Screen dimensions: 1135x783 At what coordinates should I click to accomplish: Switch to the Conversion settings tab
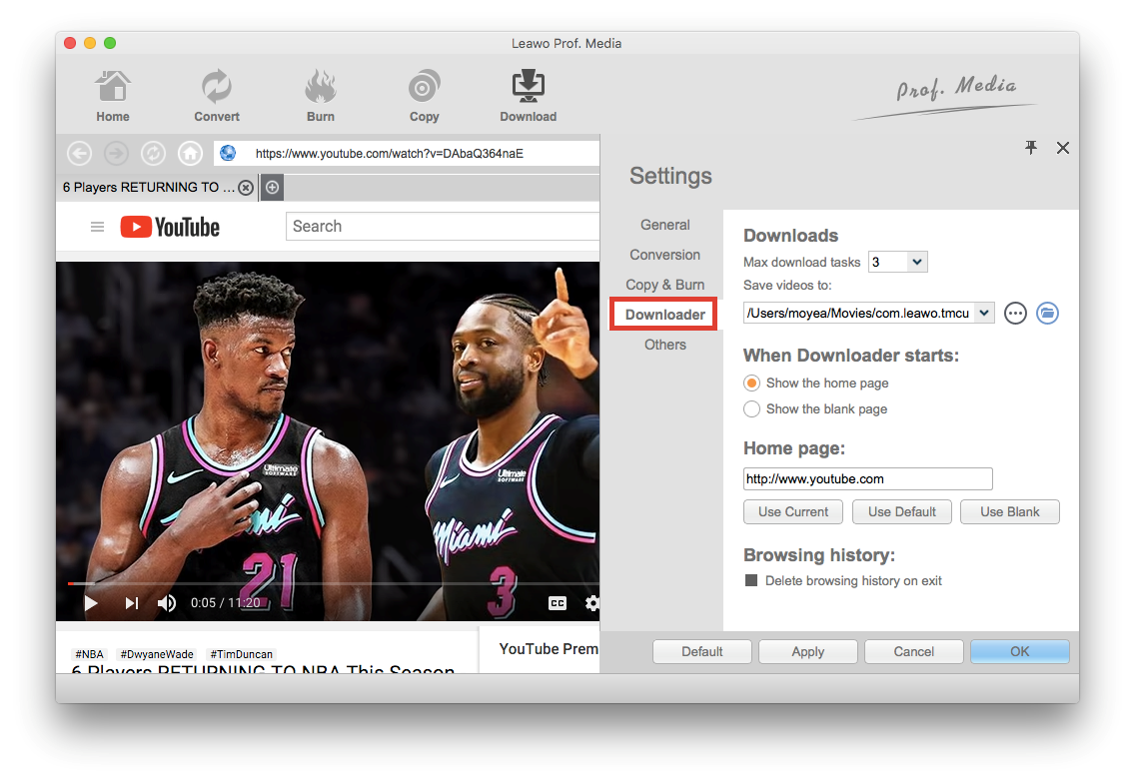[x=664, y=255]
